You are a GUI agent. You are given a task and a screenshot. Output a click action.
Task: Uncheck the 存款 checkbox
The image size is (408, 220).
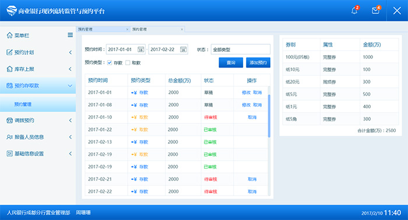pos(110,63)
